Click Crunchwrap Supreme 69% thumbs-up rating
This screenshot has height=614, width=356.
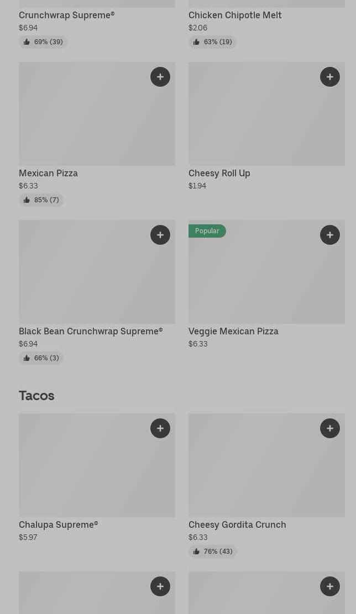pyautogui.click(x=43, y=42)
